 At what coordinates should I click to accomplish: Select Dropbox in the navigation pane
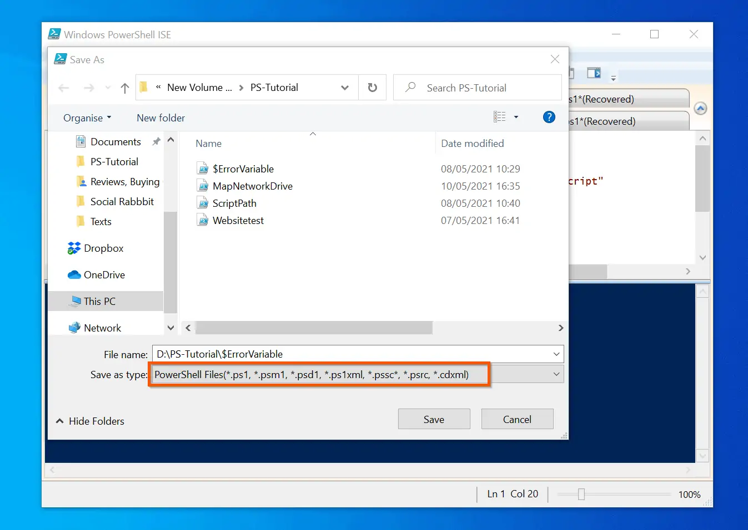104,248
